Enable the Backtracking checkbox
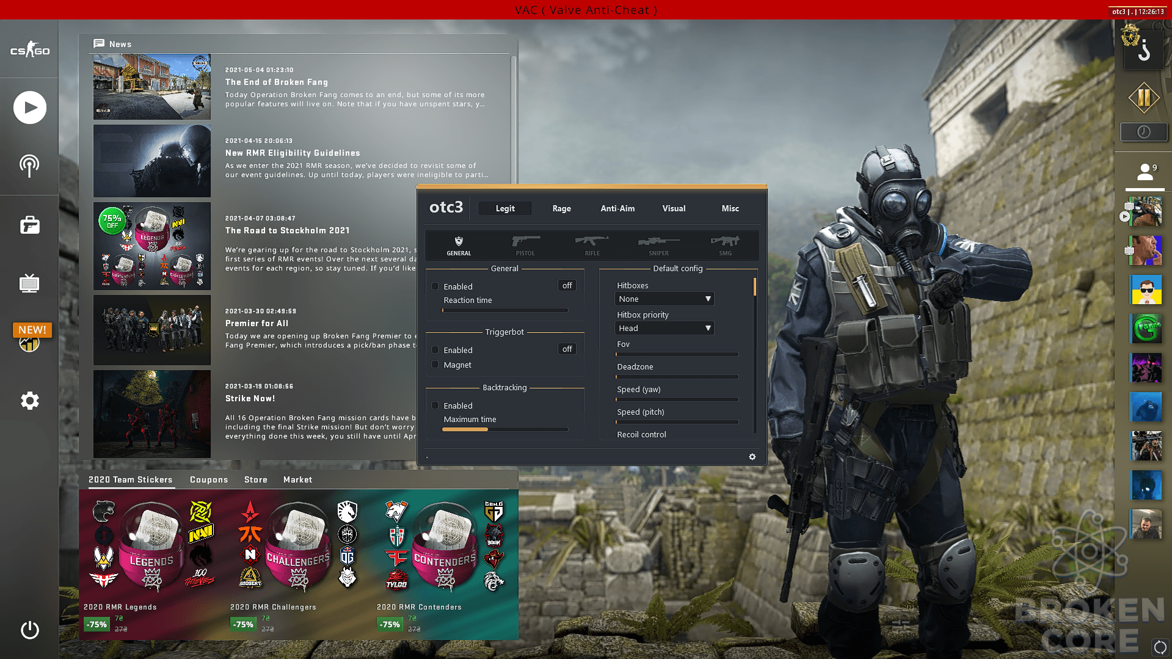Viewport: 1172px width, 659px height. 435,406
